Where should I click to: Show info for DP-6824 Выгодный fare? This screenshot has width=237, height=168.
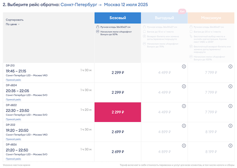pyautogui.click(x=184, y=86)
